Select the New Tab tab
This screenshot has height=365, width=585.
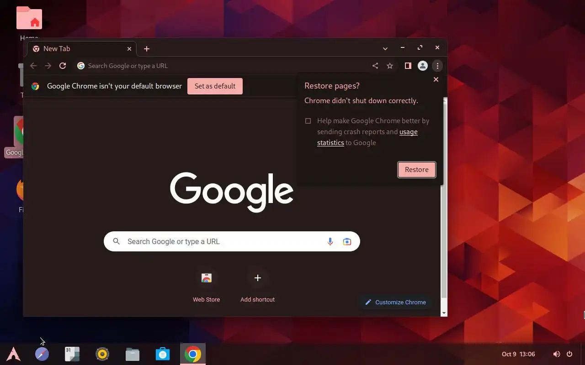82,49
